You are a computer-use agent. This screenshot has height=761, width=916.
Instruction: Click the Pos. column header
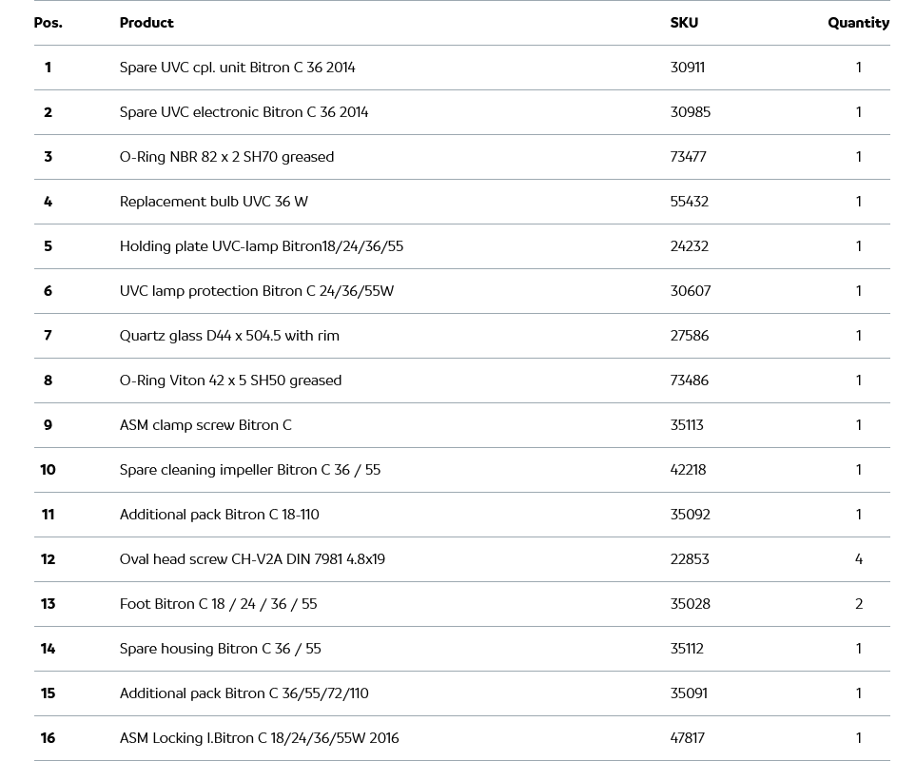48,23
